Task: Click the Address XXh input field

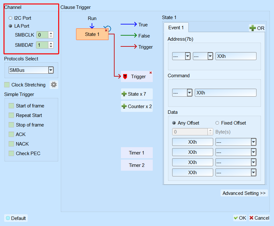Action: 236,56
